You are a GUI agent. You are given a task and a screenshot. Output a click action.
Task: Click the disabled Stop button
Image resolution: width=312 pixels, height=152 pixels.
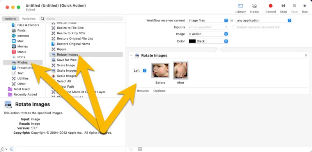(x=294, y=6)
